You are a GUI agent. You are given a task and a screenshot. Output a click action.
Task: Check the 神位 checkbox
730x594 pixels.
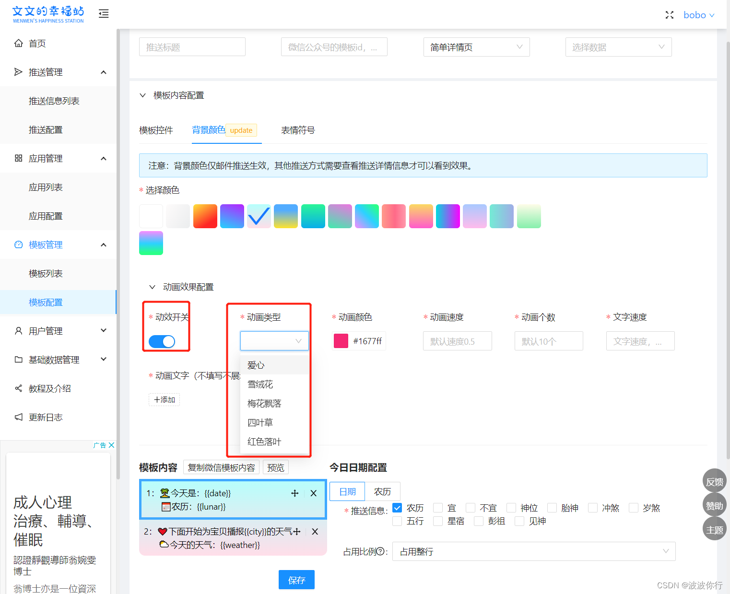(511, 508)
